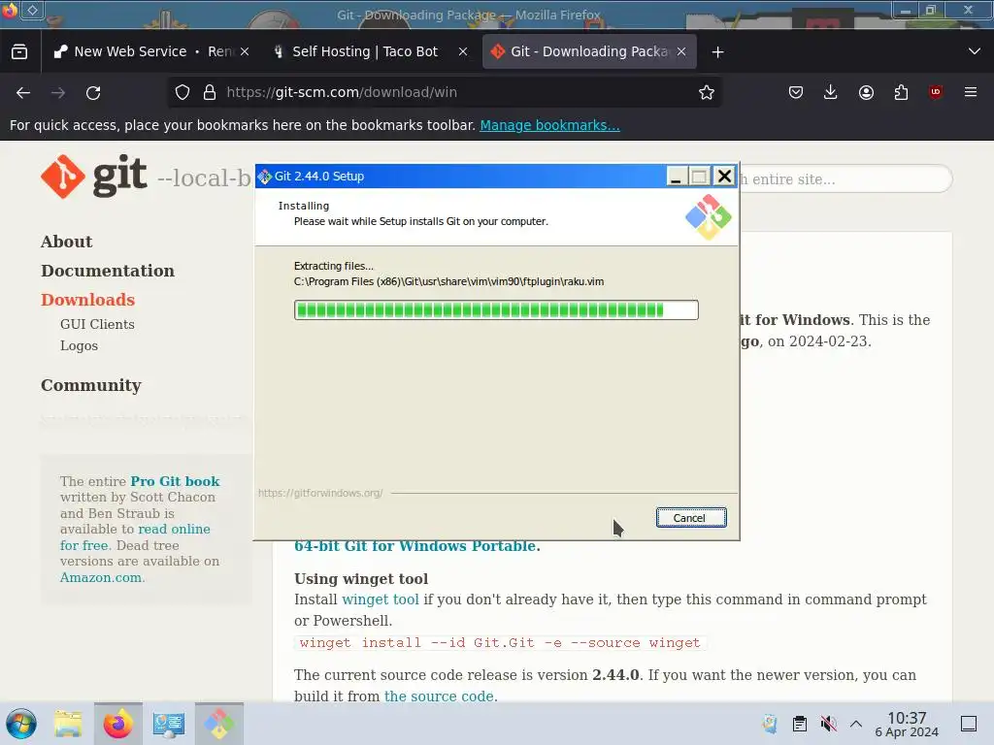Open the Amazon.com link
This screenshot has height=745, width=994.
(101, 578)
